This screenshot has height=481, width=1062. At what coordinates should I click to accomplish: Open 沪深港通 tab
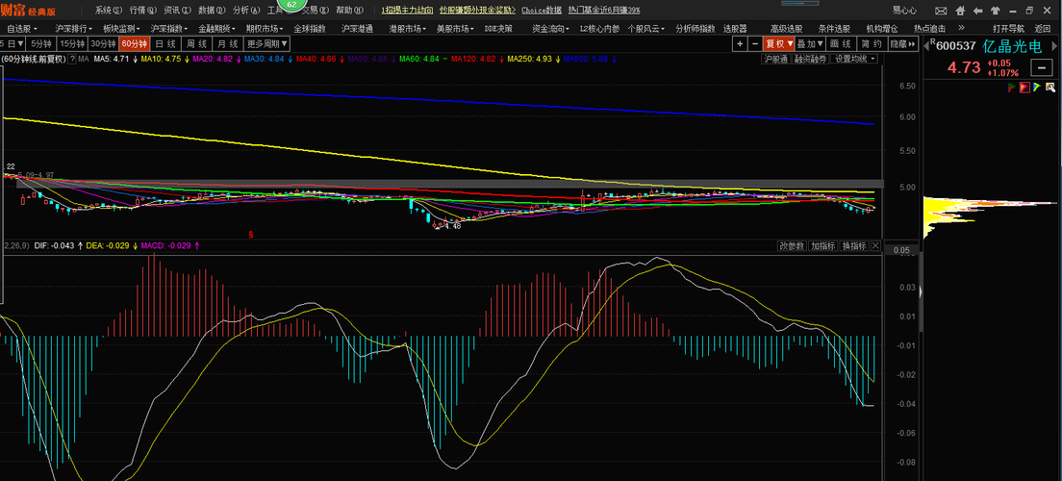pos(357,29)
